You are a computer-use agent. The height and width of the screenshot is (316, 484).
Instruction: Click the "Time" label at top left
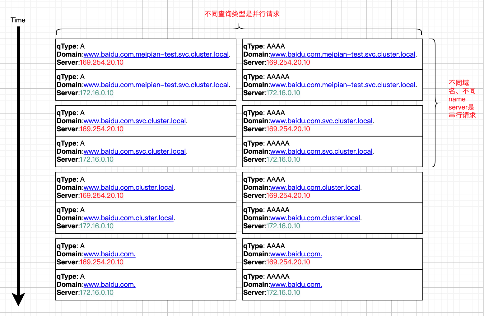pyautogui.click(x=18, y=20)
